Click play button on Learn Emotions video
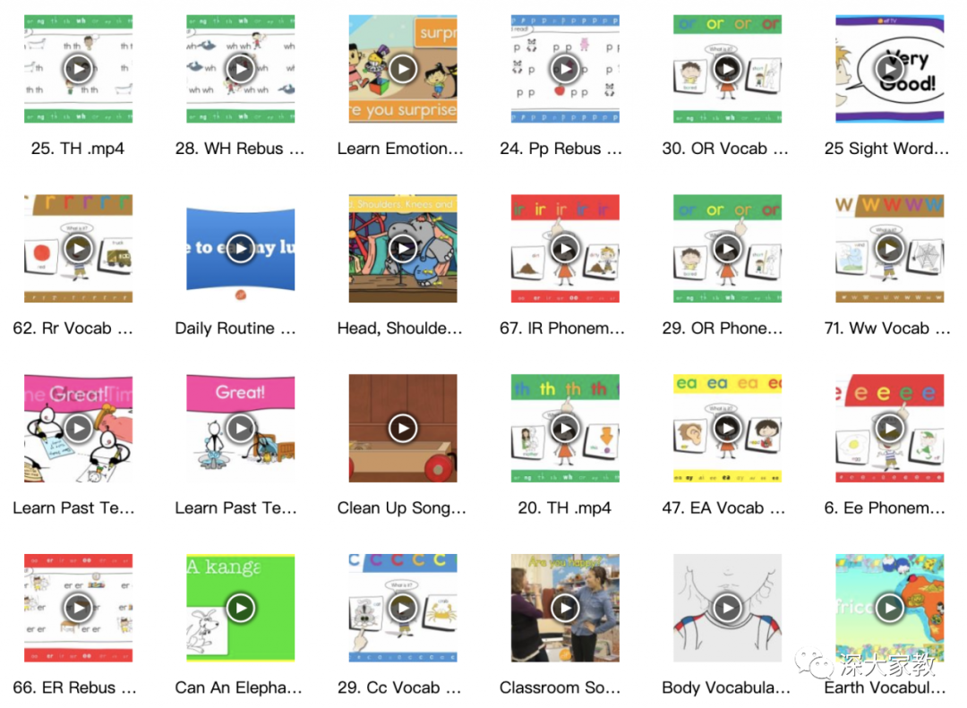The height and width of the screenshot is (708, 967). click(x=403, y=68)
